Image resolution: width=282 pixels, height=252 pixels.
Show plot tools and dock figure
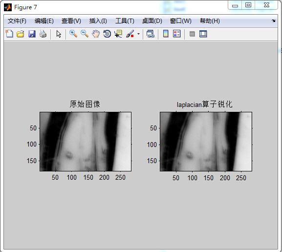203,34
